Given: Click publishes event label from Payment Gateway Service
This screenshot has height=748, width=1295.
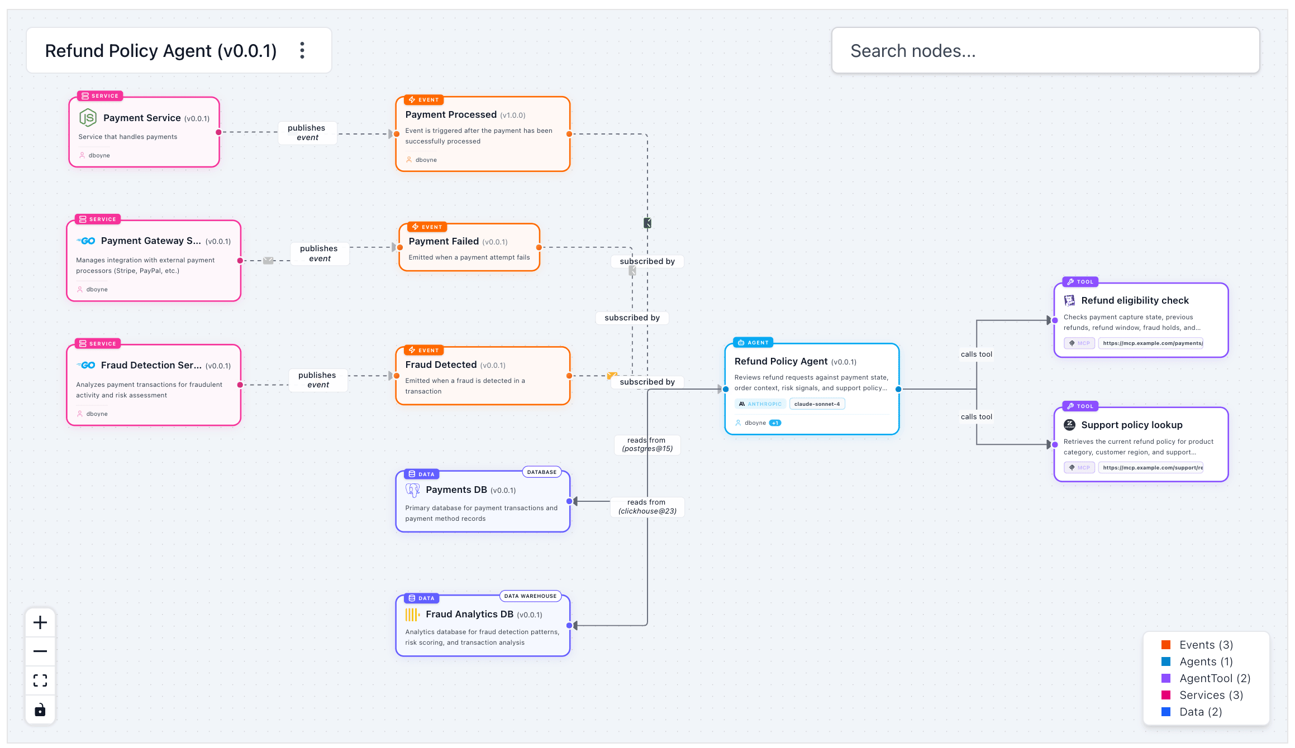Looking at the screenshot, I should 319,253.
